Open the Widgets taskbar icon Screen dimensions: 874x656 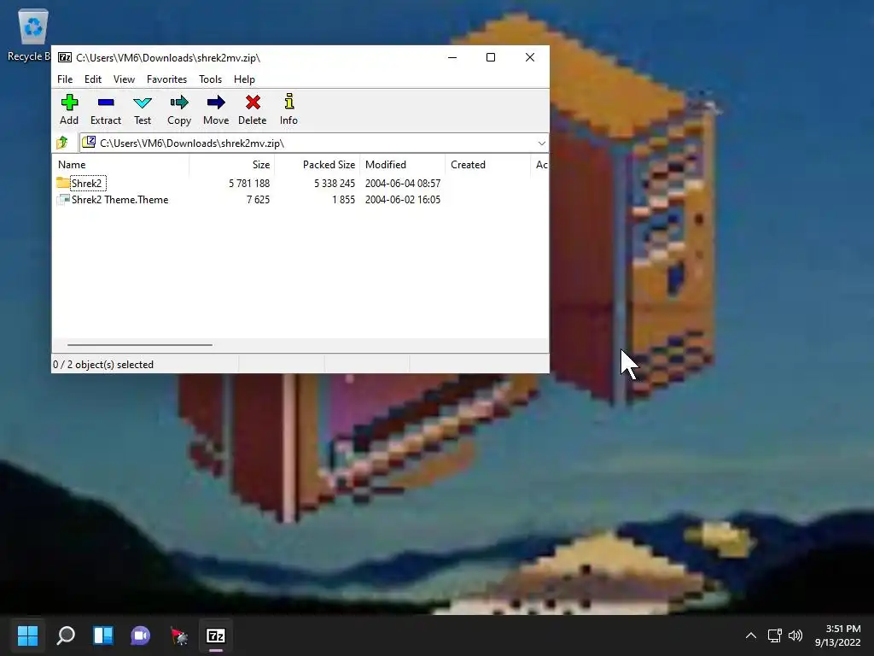click(x=103, y=635)
